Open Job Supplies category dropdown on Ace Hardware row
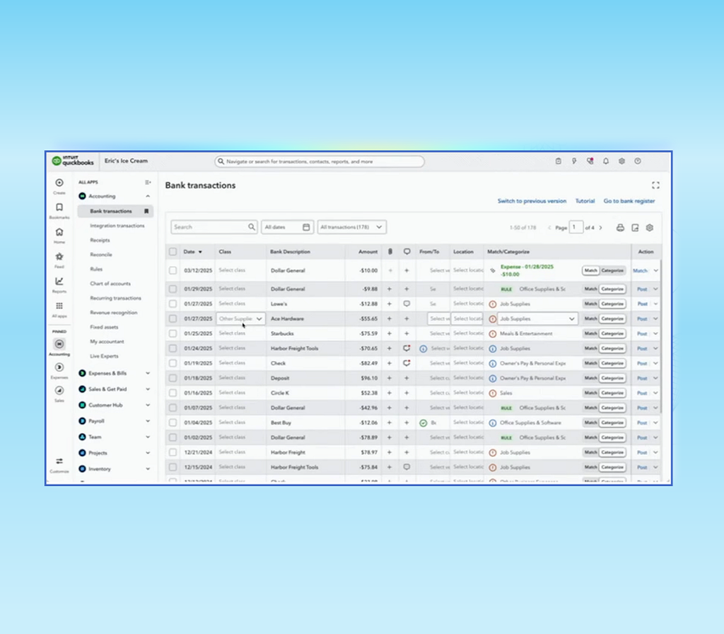724x634 pixels. pos(537,319)
